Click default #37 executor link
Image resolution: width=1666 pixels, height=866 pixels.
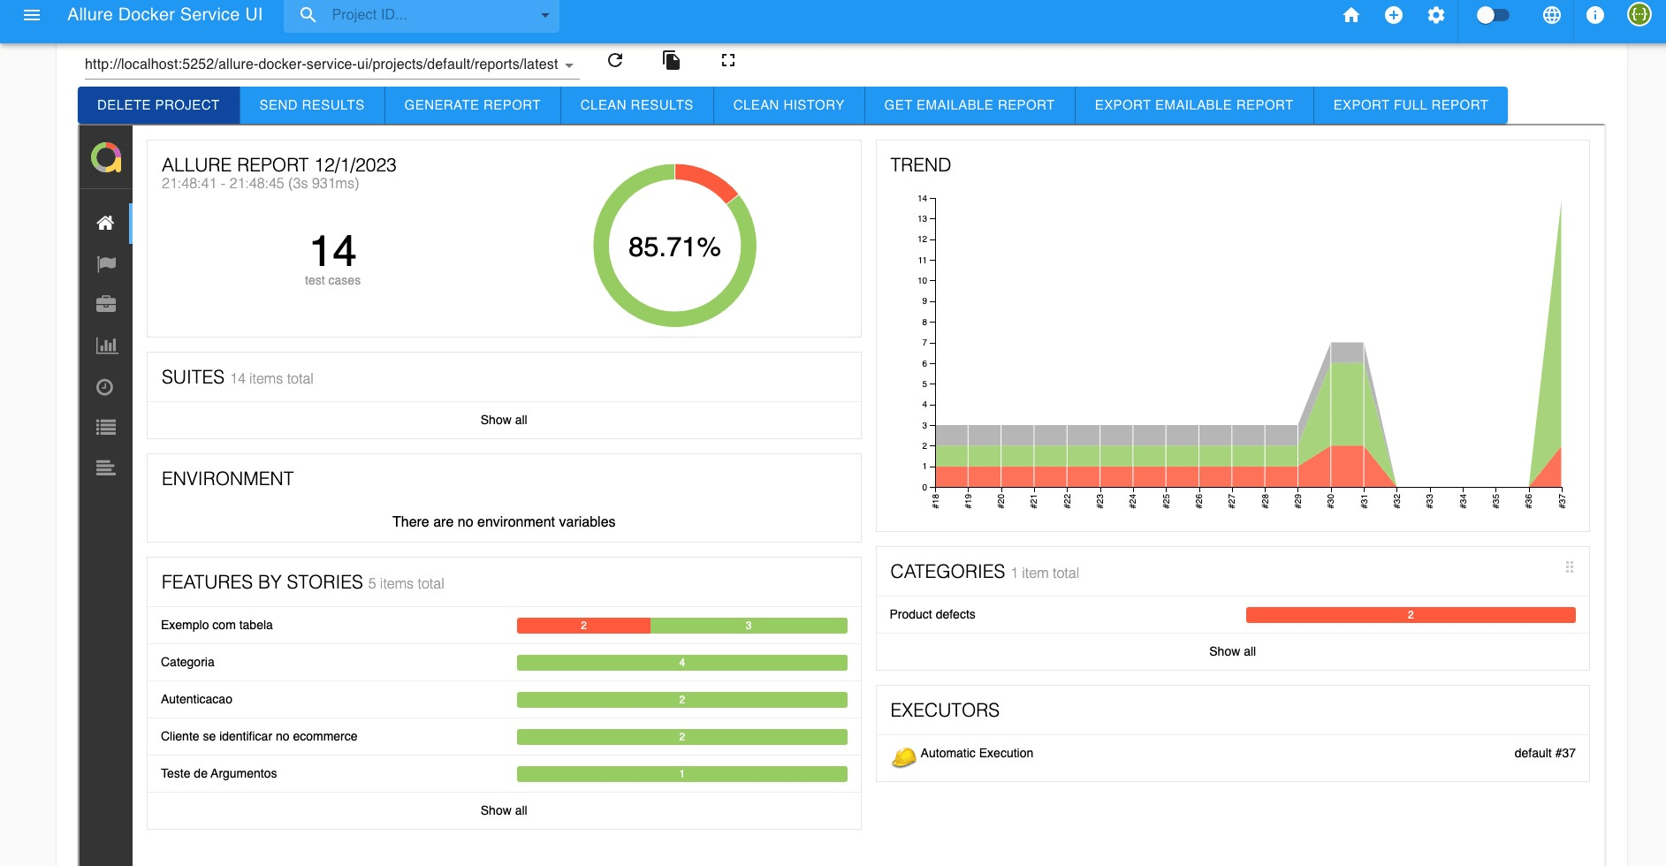pyautogui.click(x=1544, y=754)
